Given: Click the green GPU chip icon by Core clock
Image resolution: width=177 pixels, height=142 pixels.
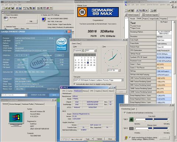Looking at the screenshot, I should point(131,119).
